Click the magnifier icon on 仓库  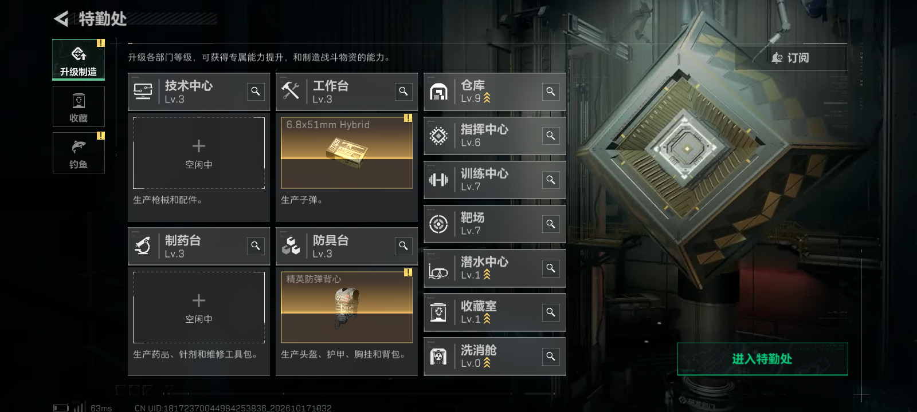(551, 92)
